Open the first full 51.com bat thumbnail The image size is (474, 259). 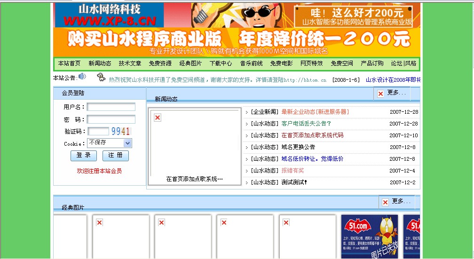[370, 236]
